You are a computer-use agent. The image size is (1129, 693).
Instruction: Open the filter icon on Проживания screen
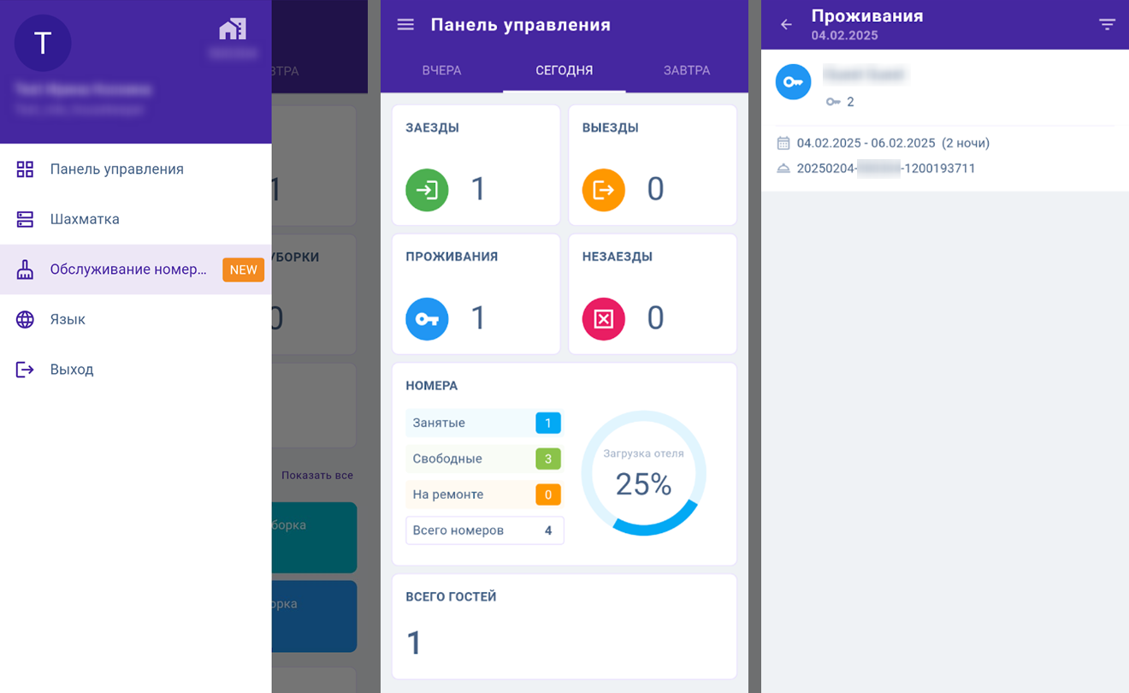pyautogui.click(x=1107, y=25)
